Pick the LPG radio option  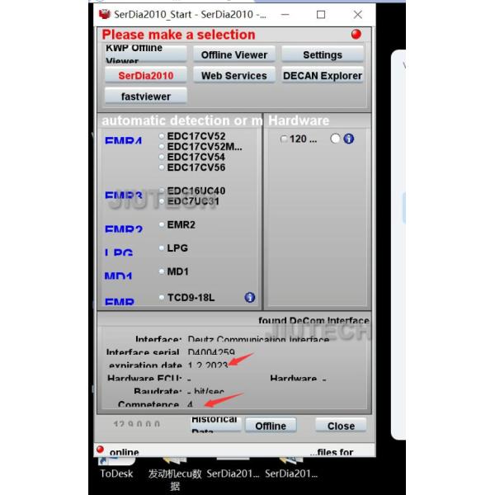pos(162,247)
